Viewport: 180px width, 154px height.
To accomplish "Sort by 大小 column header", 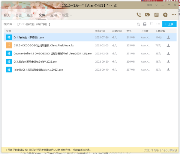I will tap(129, 31).
